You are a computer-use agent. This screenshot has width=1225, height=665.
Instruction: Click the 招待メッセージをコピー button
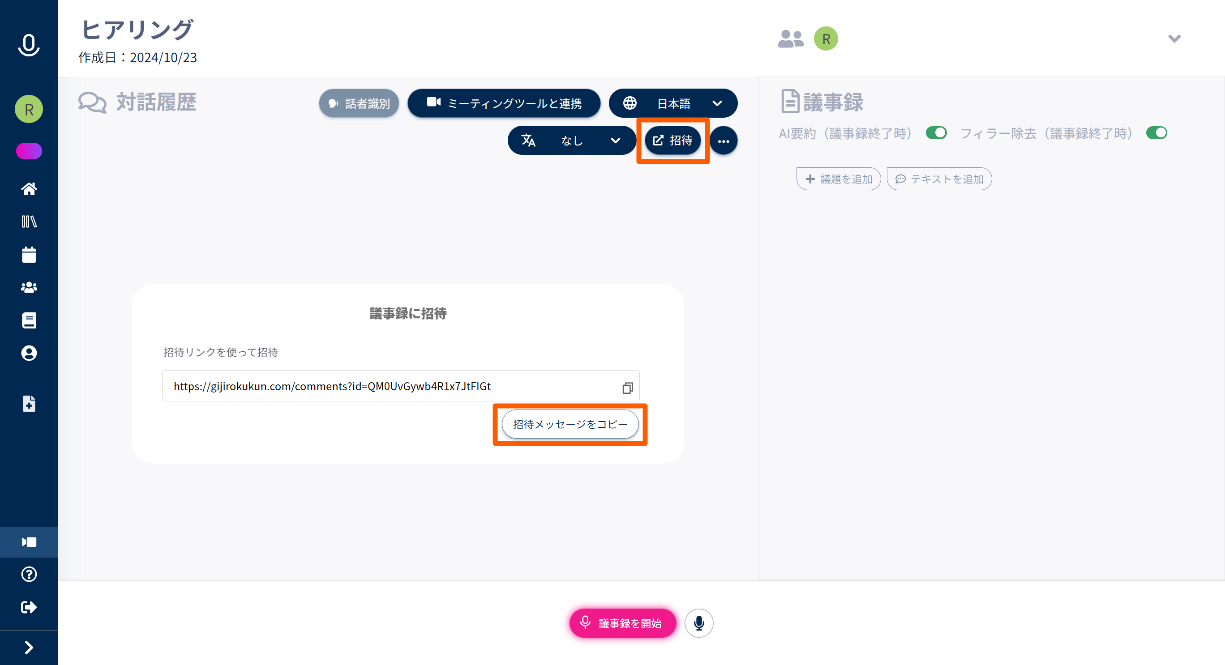click(x=570, y=424)
